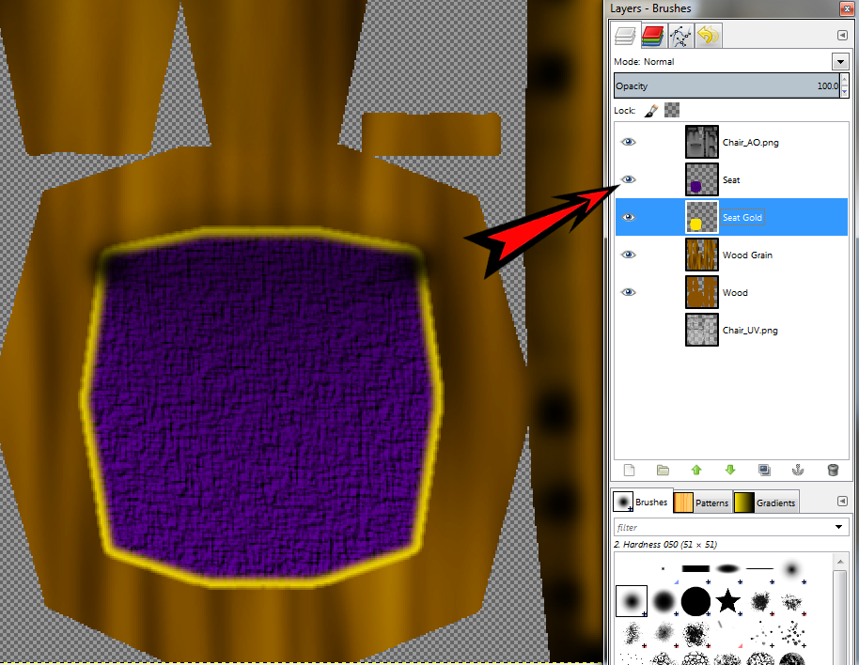Select the thin line brush

click(x=759, y=568)
